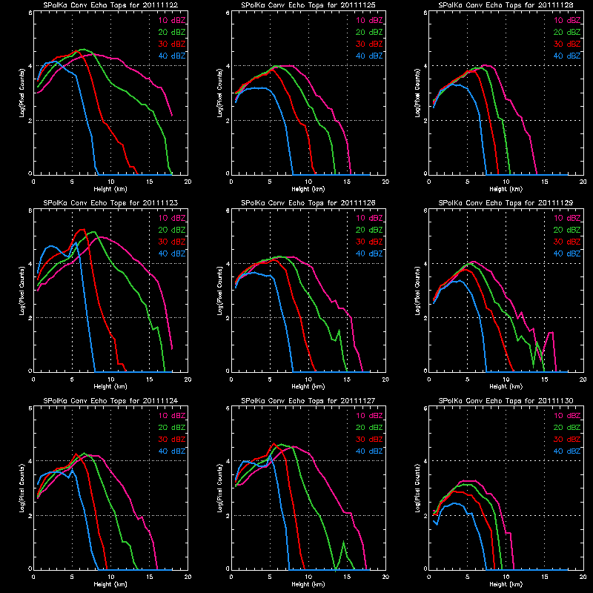The height and width of the screenshot is (593, 593).
Task: Pick the 30 dBZ legend label in the 20111129 plot
Action: pyautogui.click(x=567, y=242)
